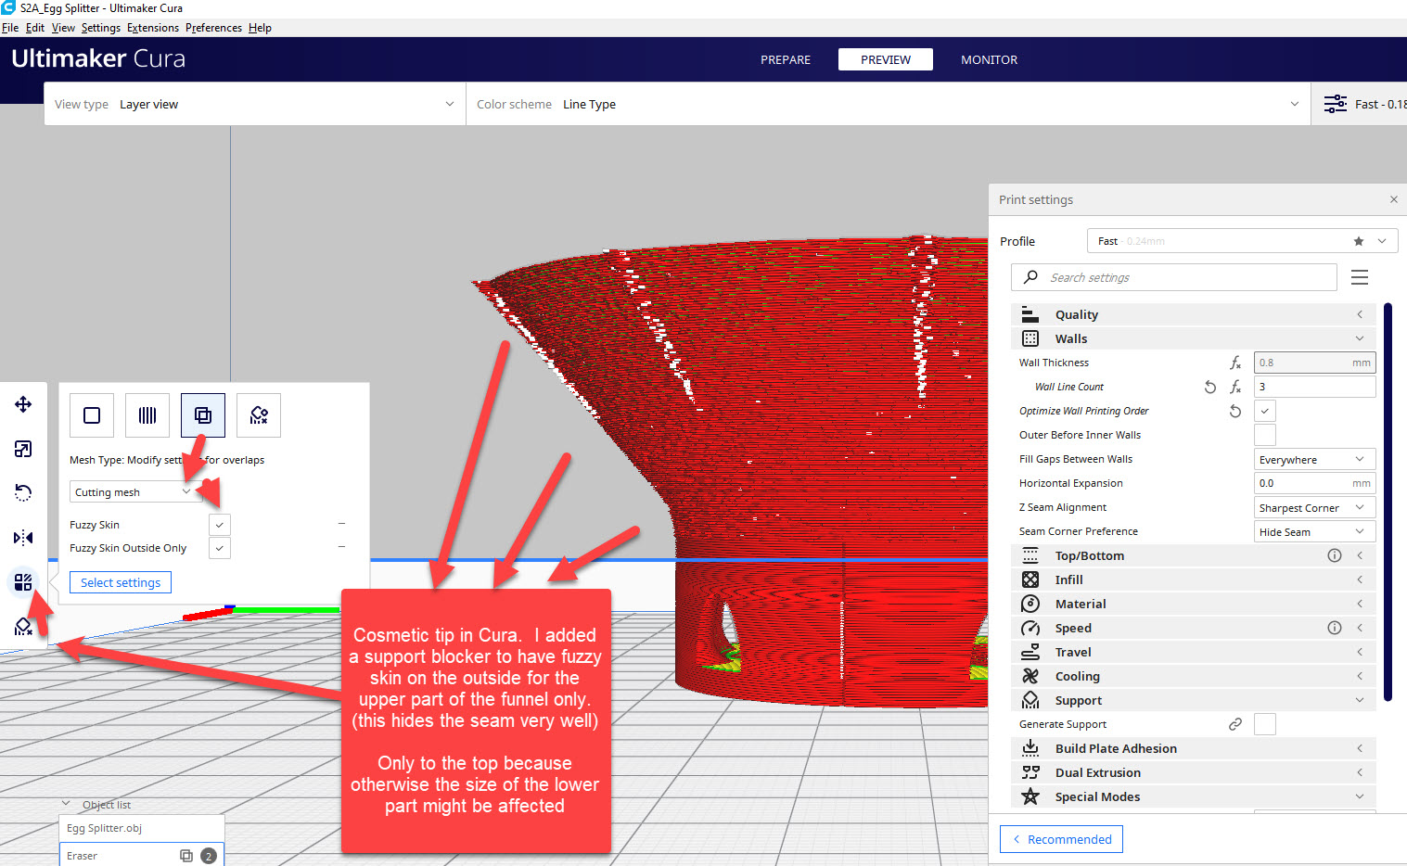Click the Recommended button
Image resolution: width=1407 pixels, height=866 pixels.
coord(1061,839)
